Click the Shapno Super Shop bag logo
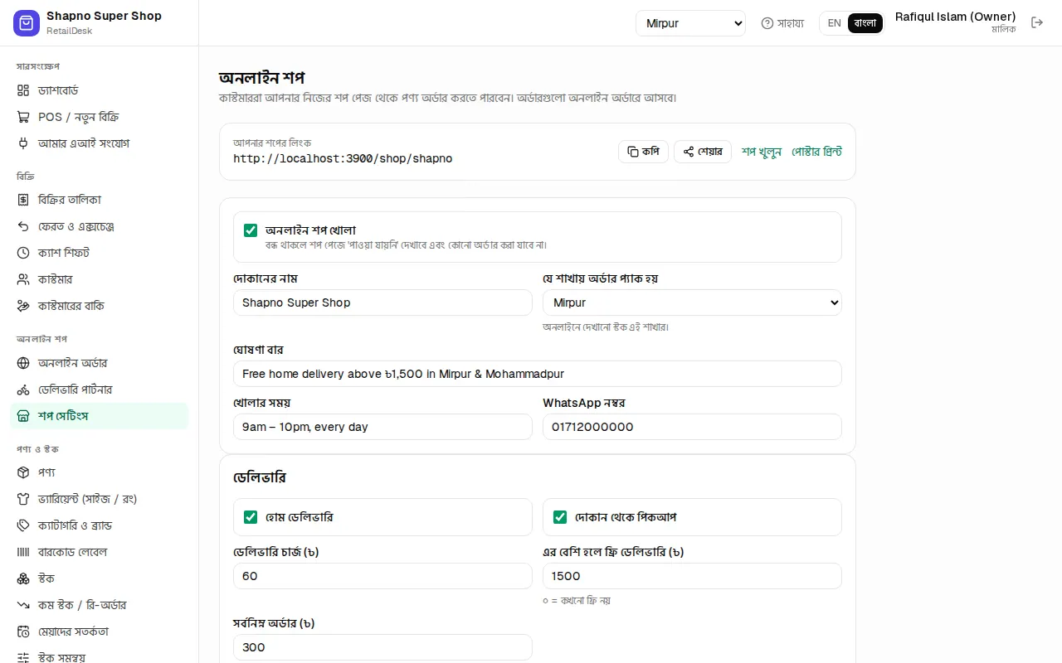Viewport: 1062px width, 663px height. click(27, 23)
